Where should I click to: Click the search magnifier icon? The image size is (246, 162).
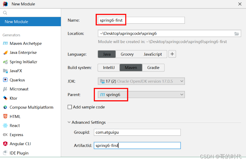pyautogui.click(x=5, y=13)
